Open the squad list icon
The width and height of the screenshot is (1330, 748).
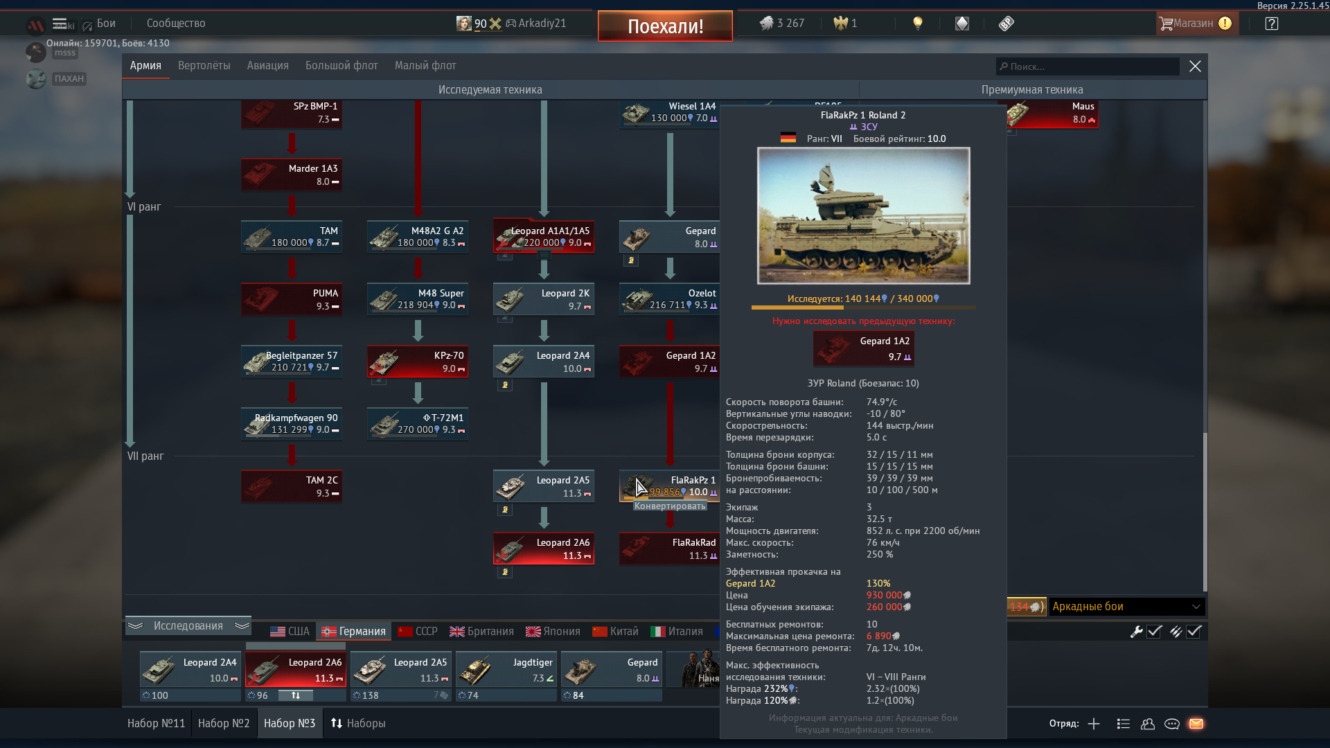pyautogui.click(x=1124, y=724)
